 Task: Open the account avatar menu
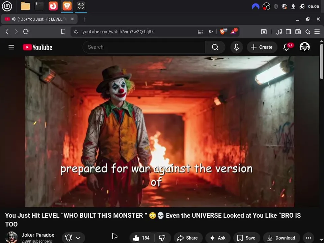click(x=304, y=47)
